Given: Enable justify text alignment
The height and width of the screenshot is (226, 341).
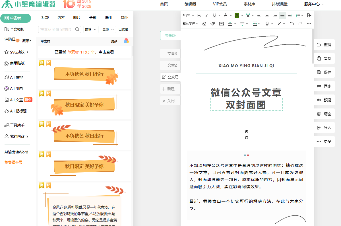Looking at the screenshot, I should [282, 15].
